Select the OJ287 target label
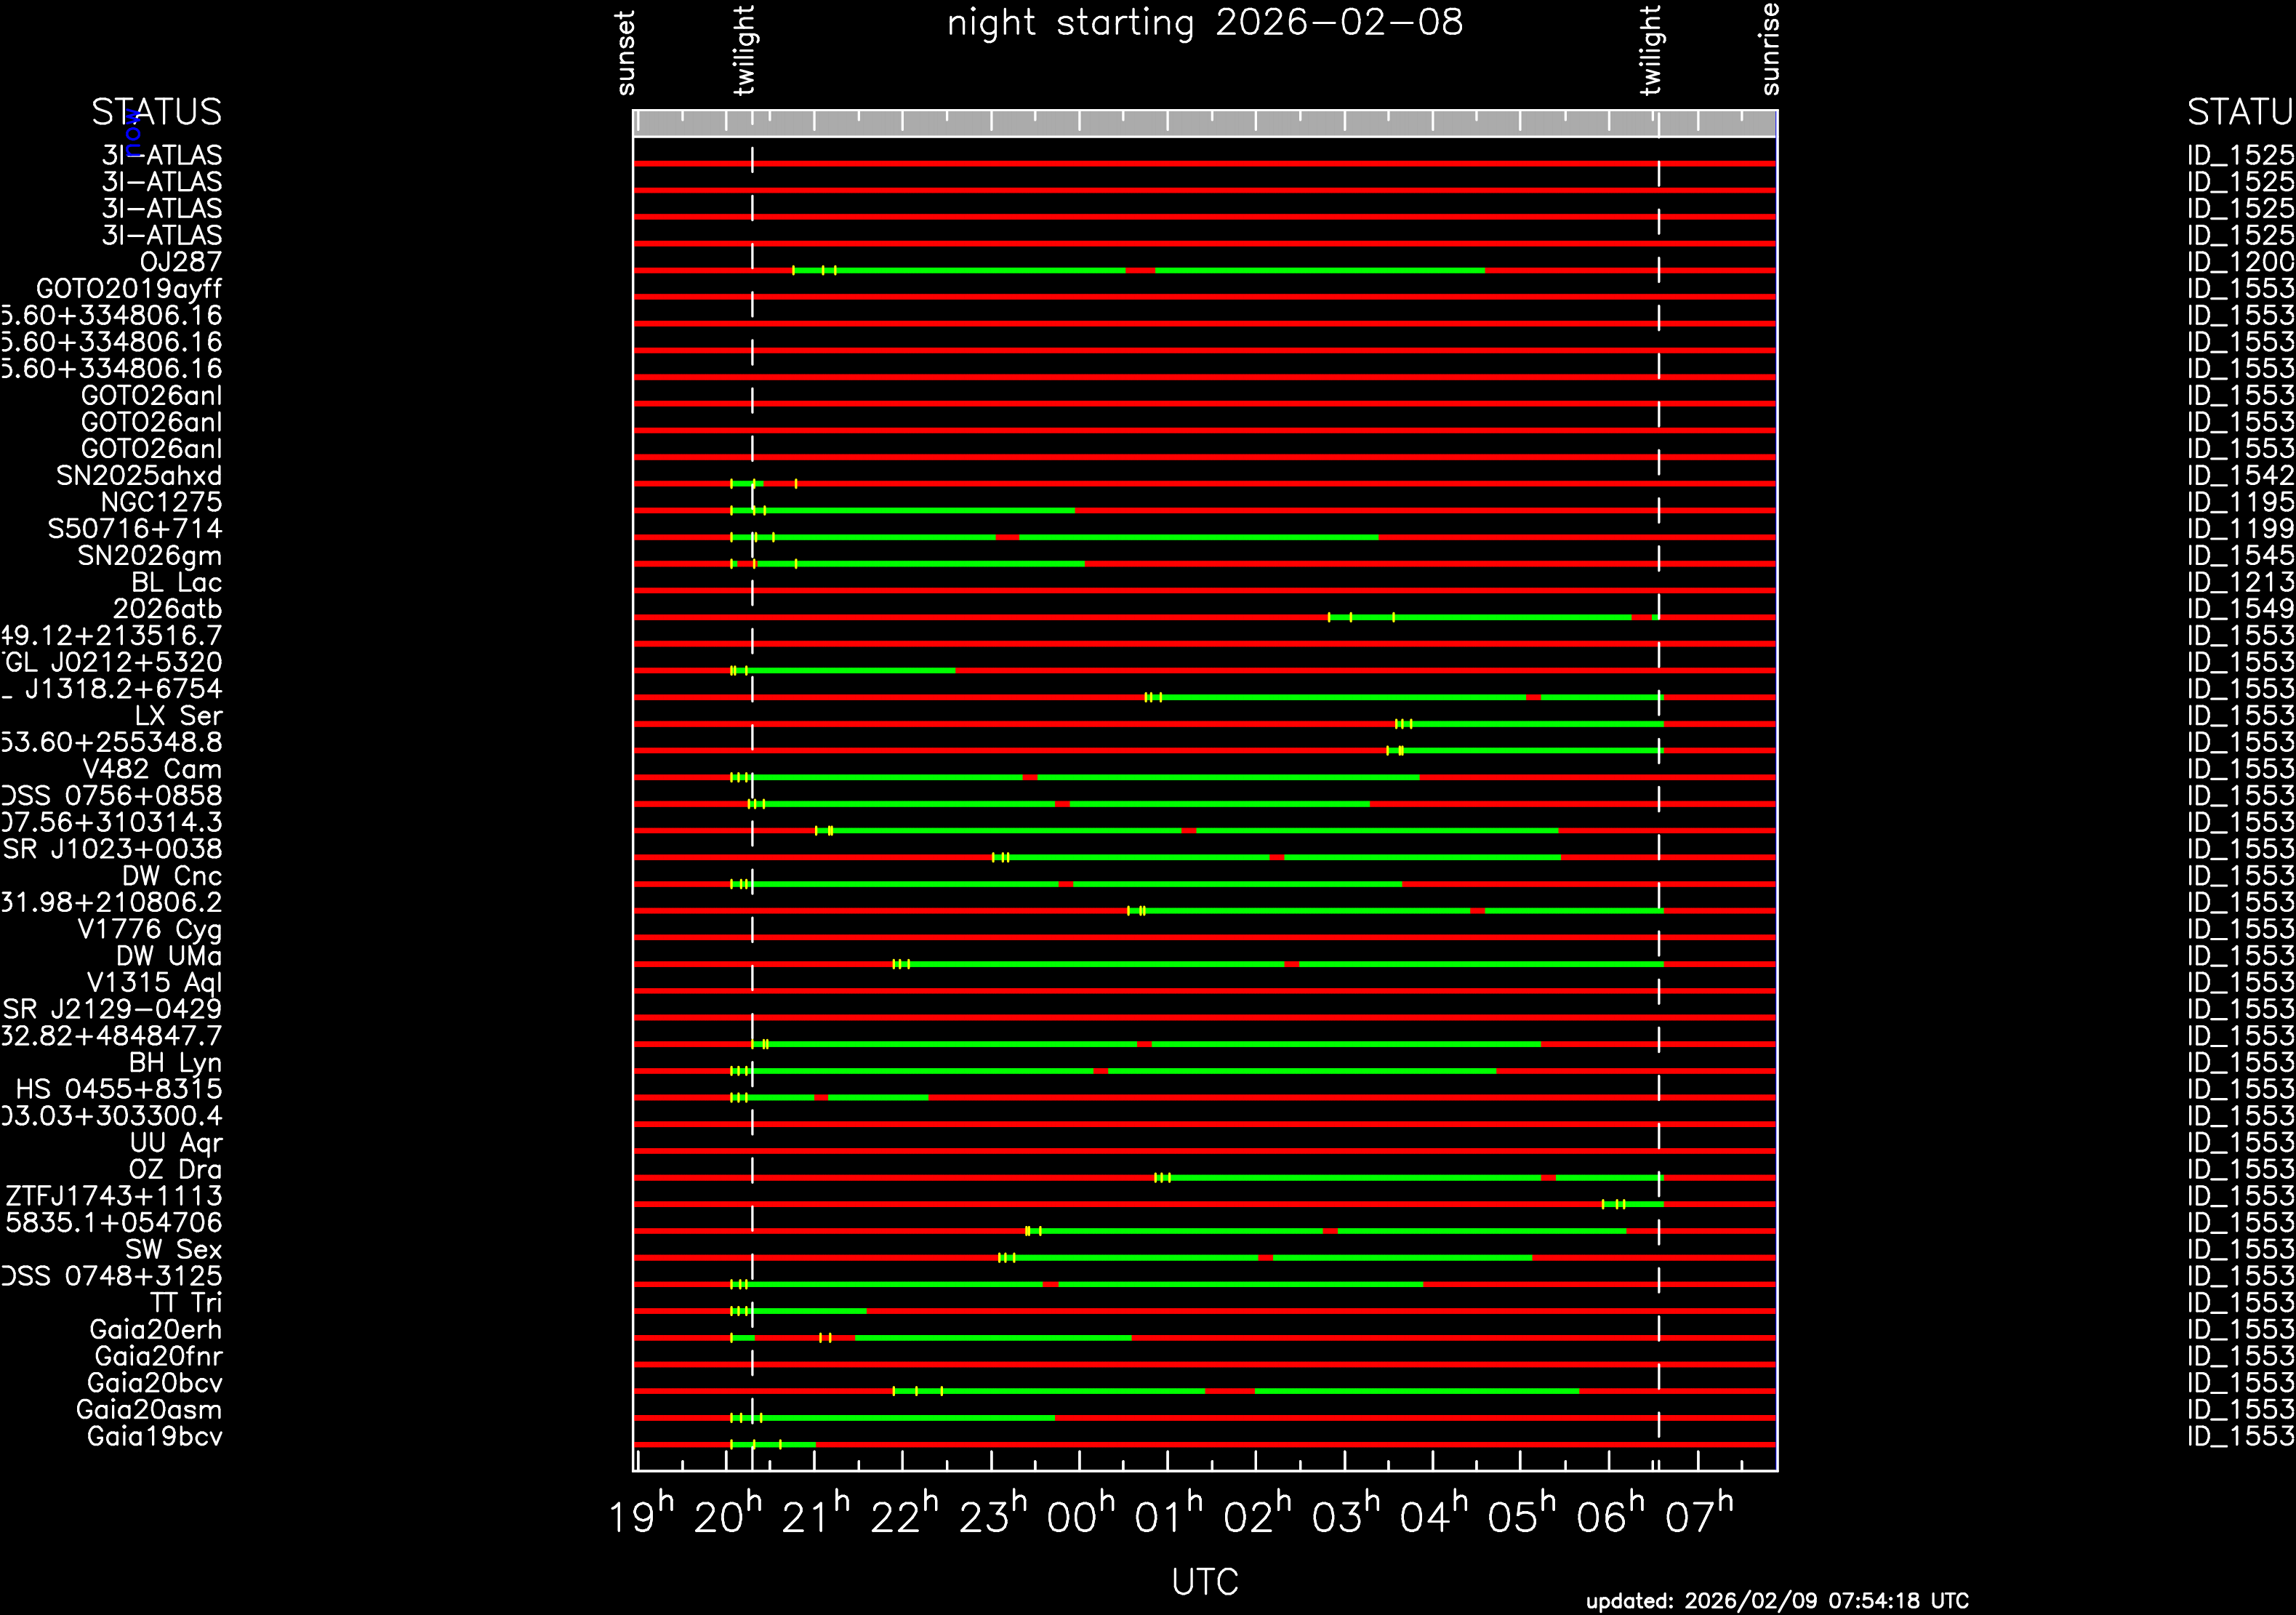The height and width of the screenshot is (1615, 2296). coord(180,262)
